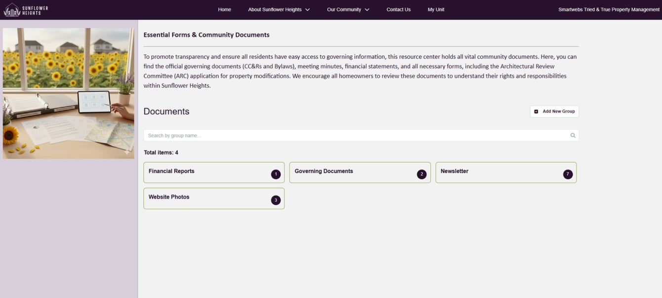
Task: Click the Financial Reports count badge
Action: 276,174
